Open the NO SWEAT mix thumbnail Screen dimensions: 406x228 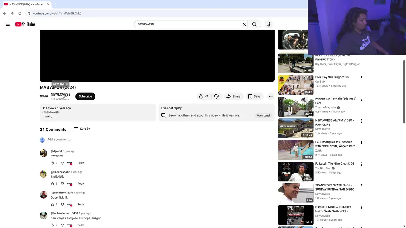[296, 63]
